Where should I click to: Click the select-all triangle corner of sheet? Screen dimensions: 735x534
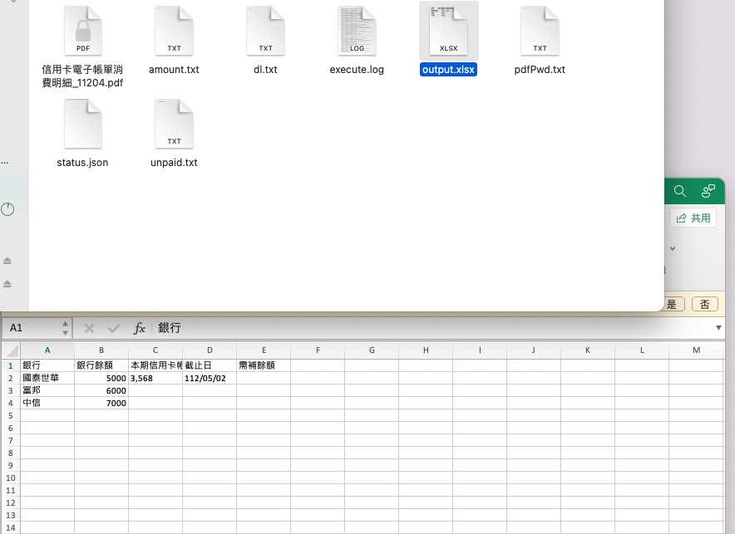(x=11, y=350)
